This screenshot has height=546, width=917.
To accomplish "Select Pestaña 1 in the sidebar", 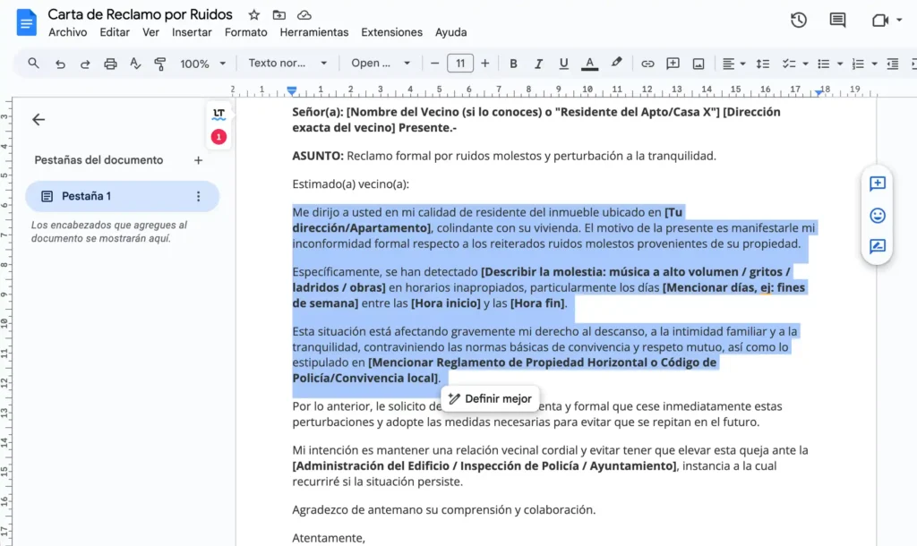I will click(86, 196).
